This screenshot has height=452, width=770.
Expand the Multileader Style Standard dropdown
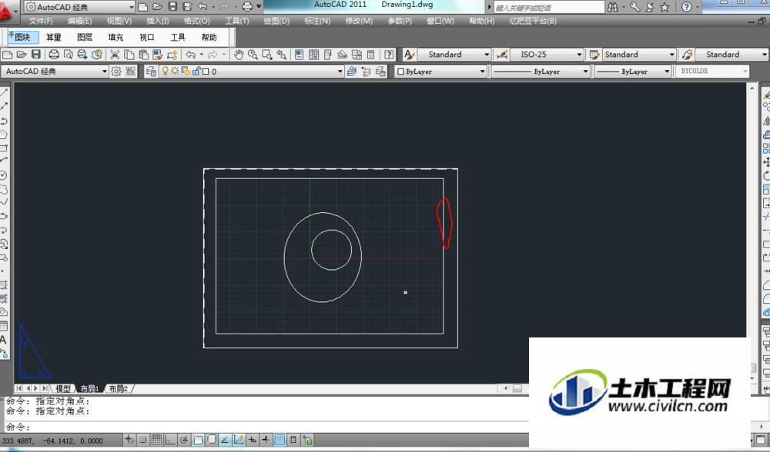click(731, 55)
